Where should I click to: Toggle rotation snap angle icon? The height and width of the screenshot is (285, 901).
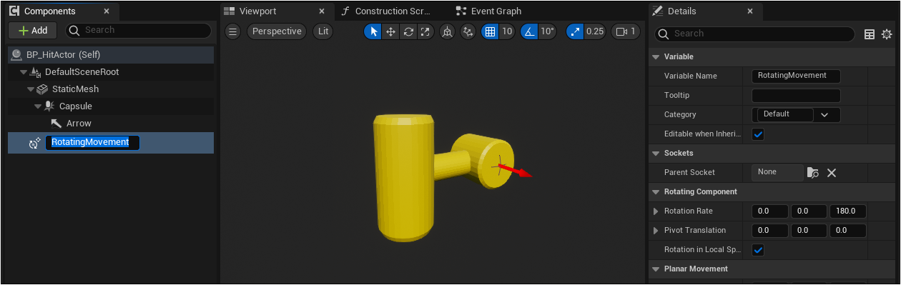point(529,31)
